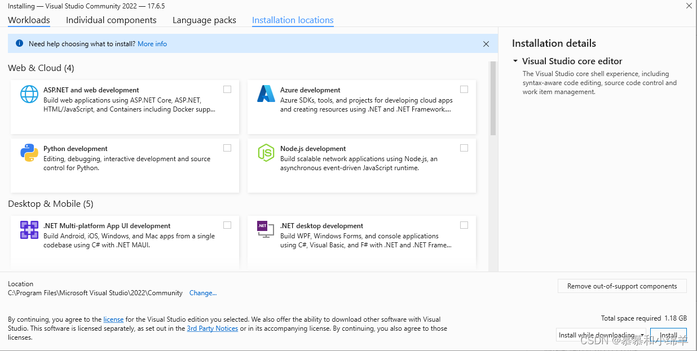Click the Node.js hexagon icon
Image resolution: width=697 pixels, height=351 pixels.
(266, 153)
